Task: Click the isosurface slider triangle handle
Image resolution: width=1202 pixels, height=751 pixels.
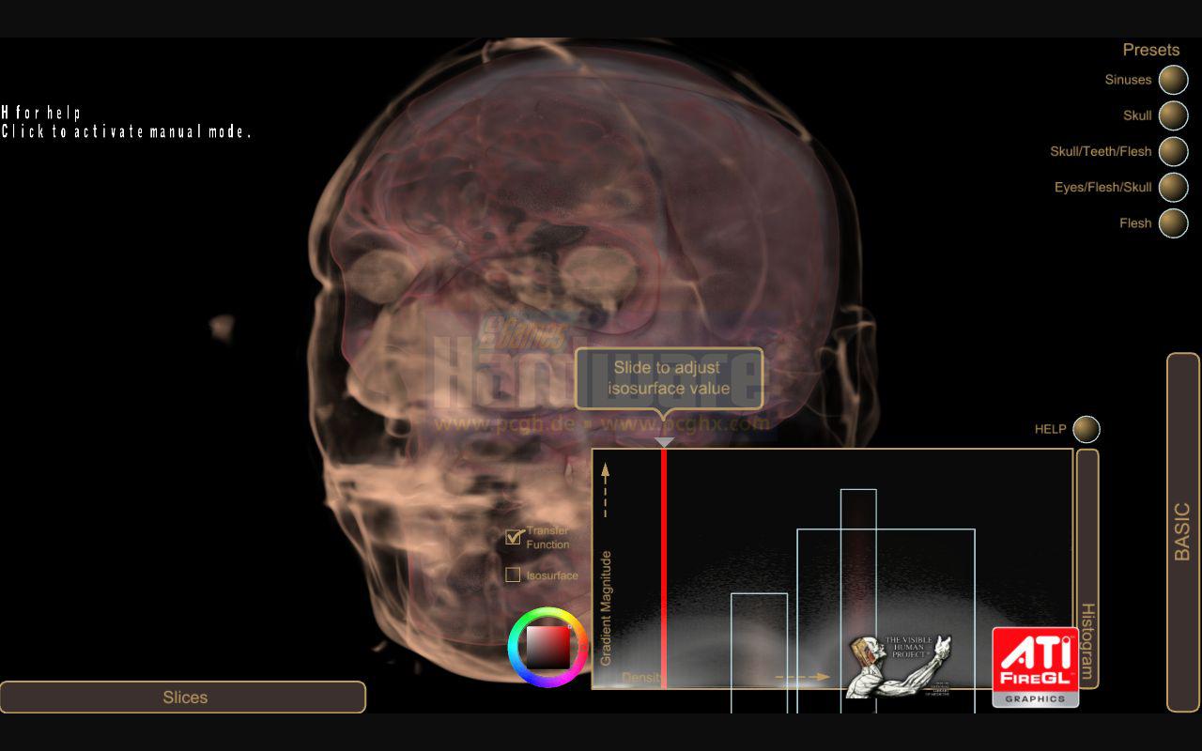Action: 664,442
